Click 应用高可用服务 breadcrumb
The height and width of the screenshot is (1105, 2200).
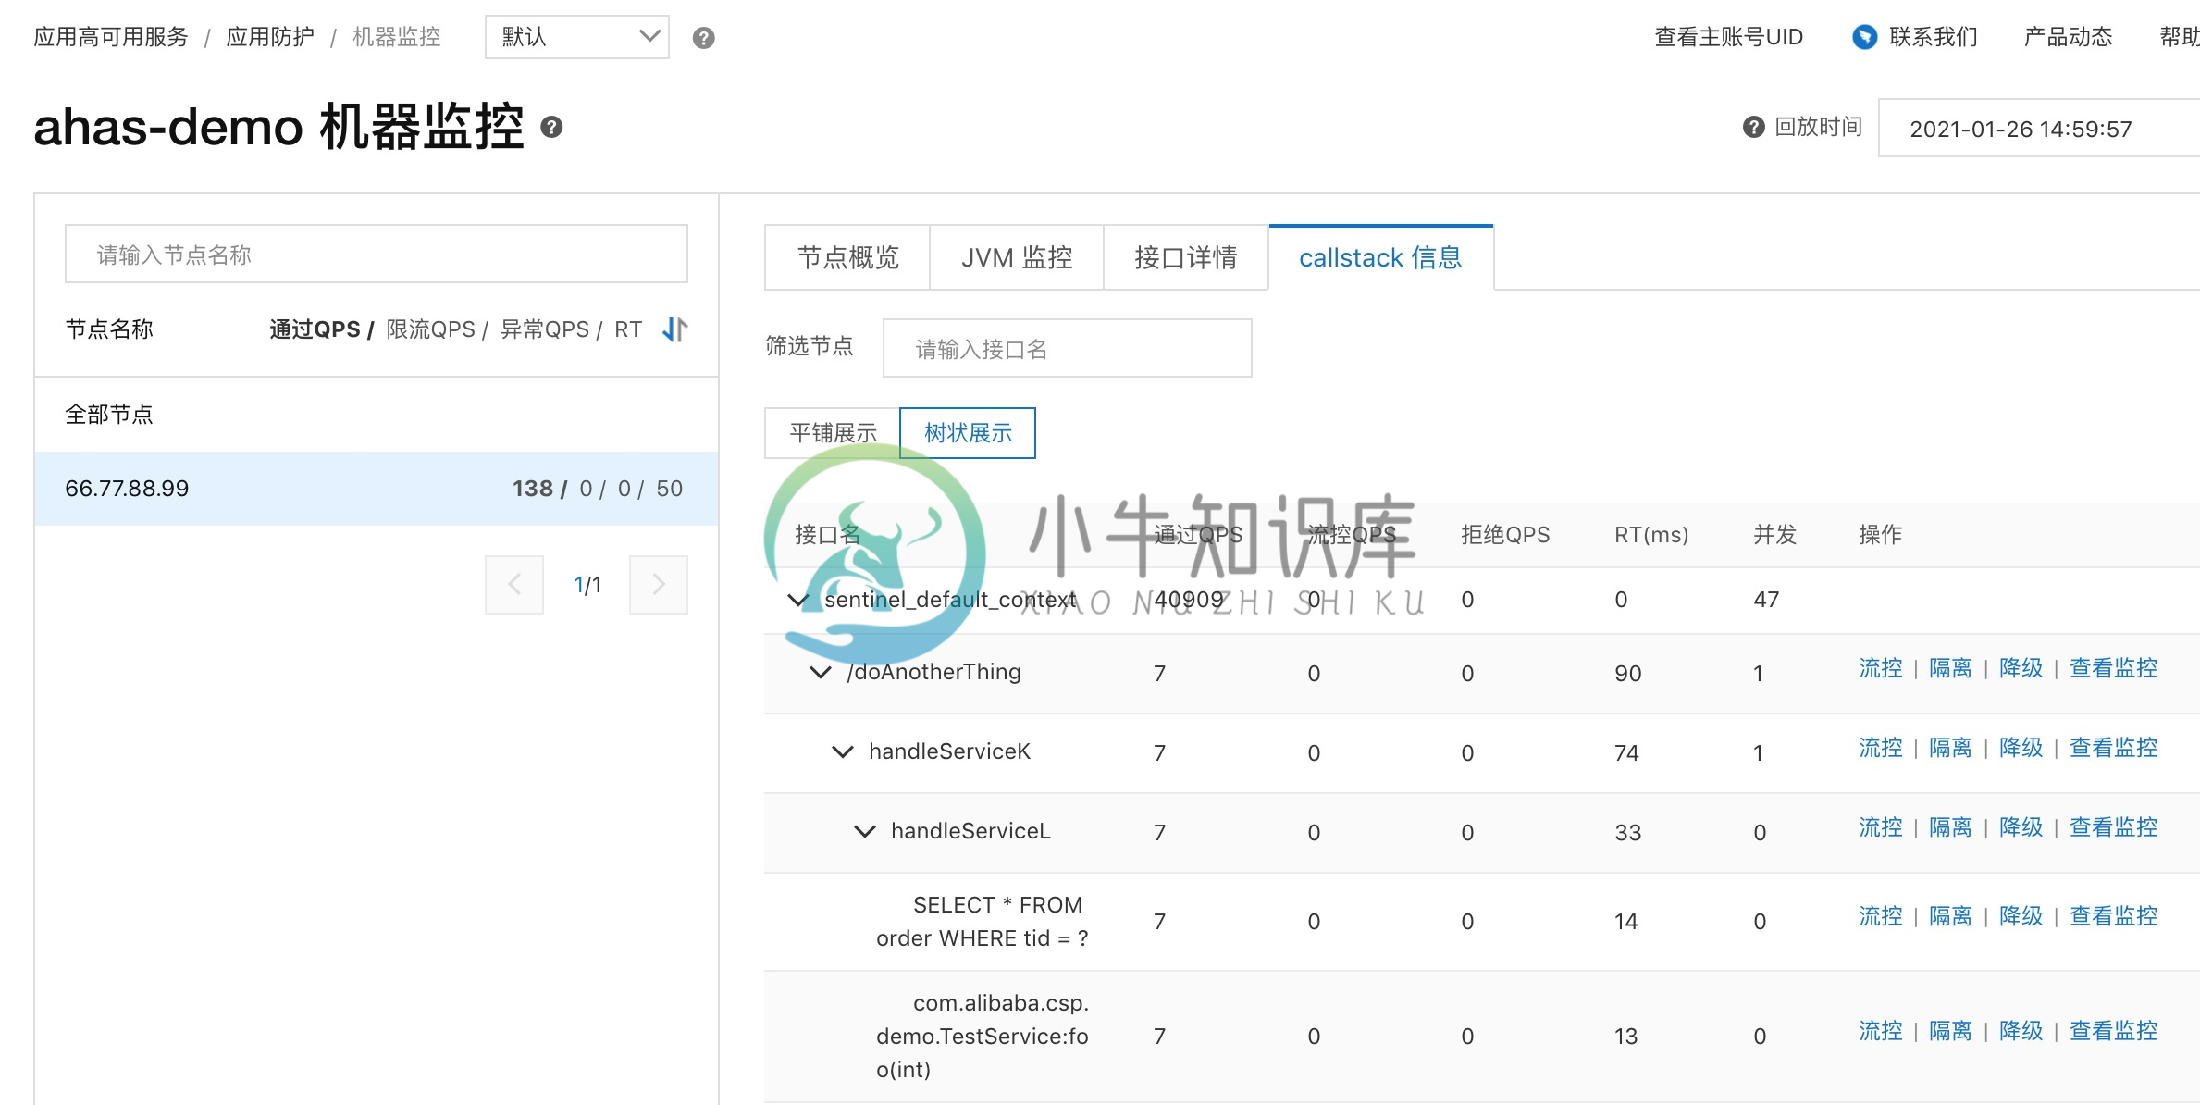point(111,37)
